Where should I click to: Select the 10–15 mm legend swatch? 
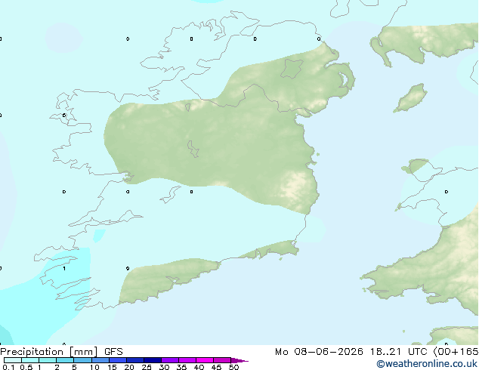click(100, 360)
